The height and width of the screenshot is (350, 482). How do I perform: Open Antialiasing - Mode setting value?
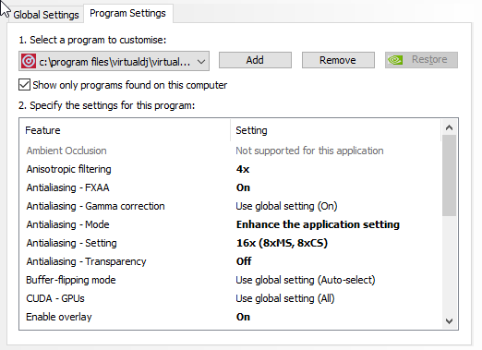[x=318, y=224]
